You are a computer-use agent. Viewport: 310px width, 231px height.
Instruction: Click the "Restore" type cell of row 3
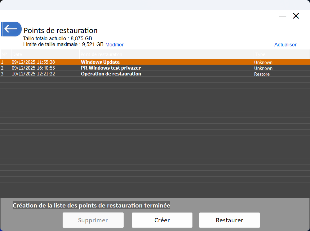point(262,74)
